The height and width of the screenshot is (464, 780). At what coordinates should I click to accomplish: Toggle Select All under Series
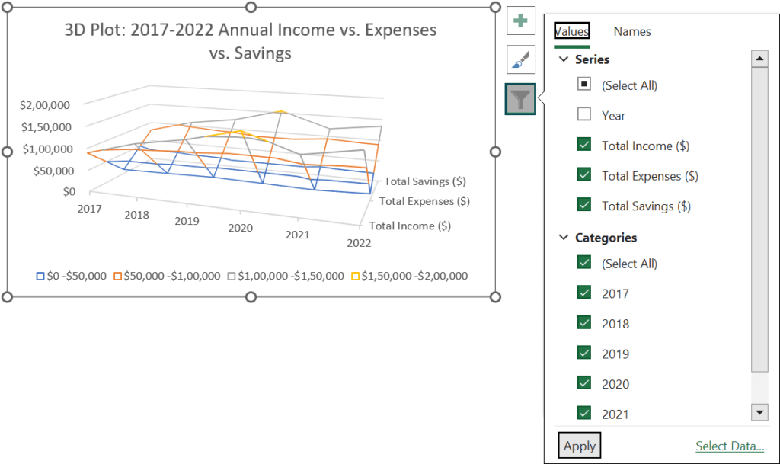584,85
